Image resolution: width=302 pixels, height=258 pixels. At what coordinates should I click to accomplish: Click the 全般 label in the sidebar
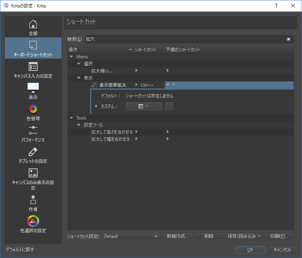point(33,33)
